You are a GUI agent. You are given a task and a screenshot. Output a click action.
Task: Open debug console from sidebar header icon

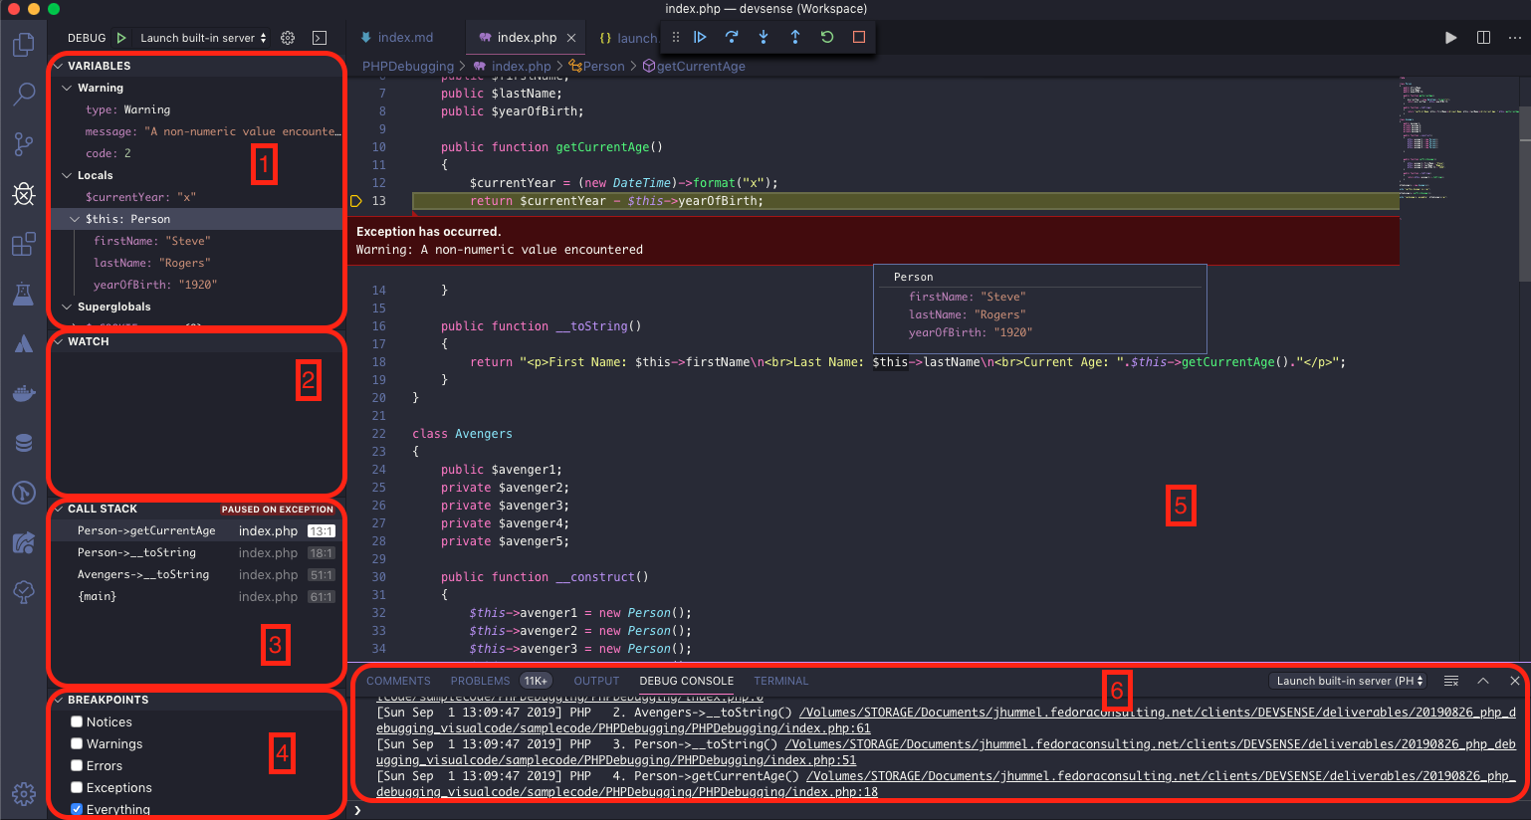click(320, 38)
